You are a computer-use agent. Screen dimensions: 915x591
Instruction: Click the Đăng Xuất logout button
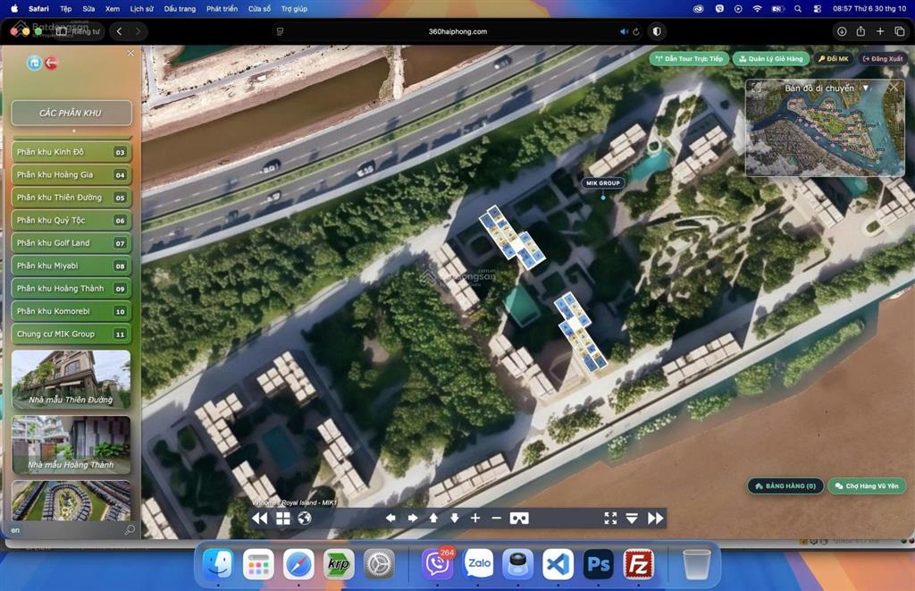pyautogui.click(x=882, y=58)
